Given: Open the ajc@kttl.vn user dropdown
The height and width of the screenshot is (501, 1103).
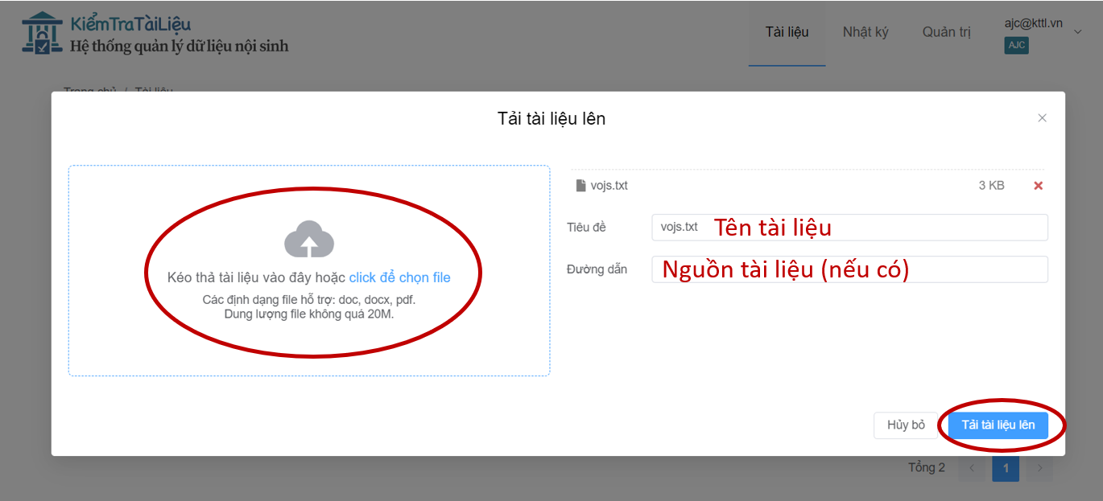Looking at the screenshot, I should (1034, 24).
